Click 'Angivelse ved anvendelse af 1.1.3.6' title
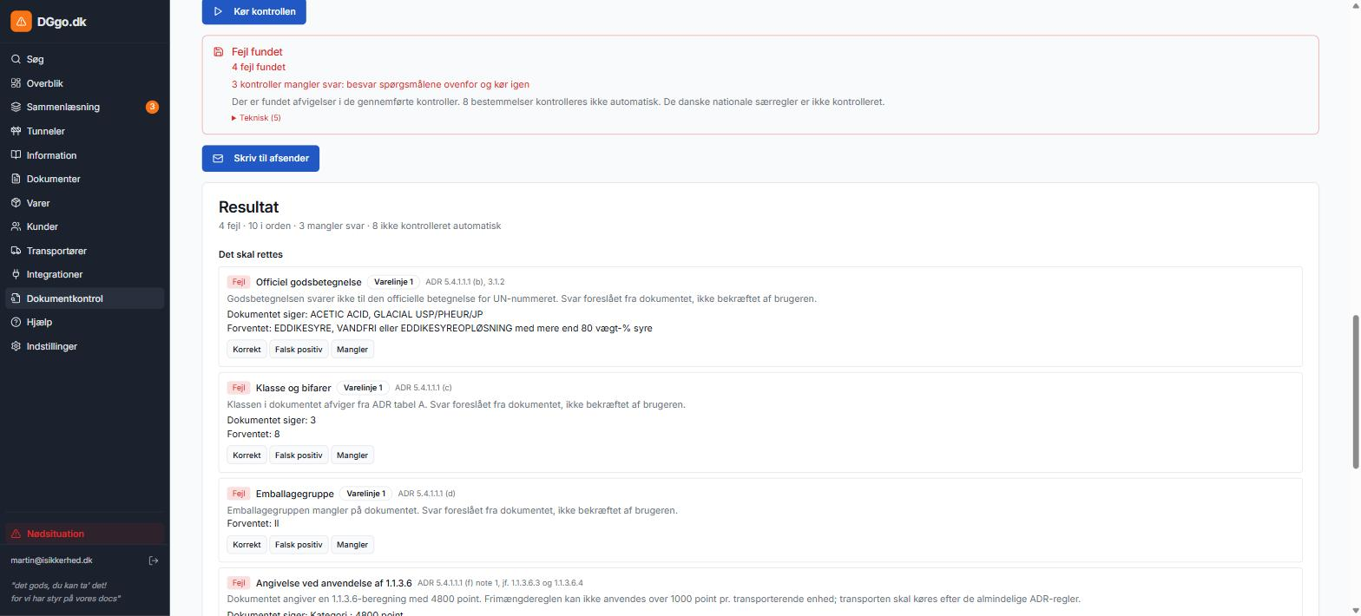The height and width of the screenshot is (616, 1361). click(334, 583)
